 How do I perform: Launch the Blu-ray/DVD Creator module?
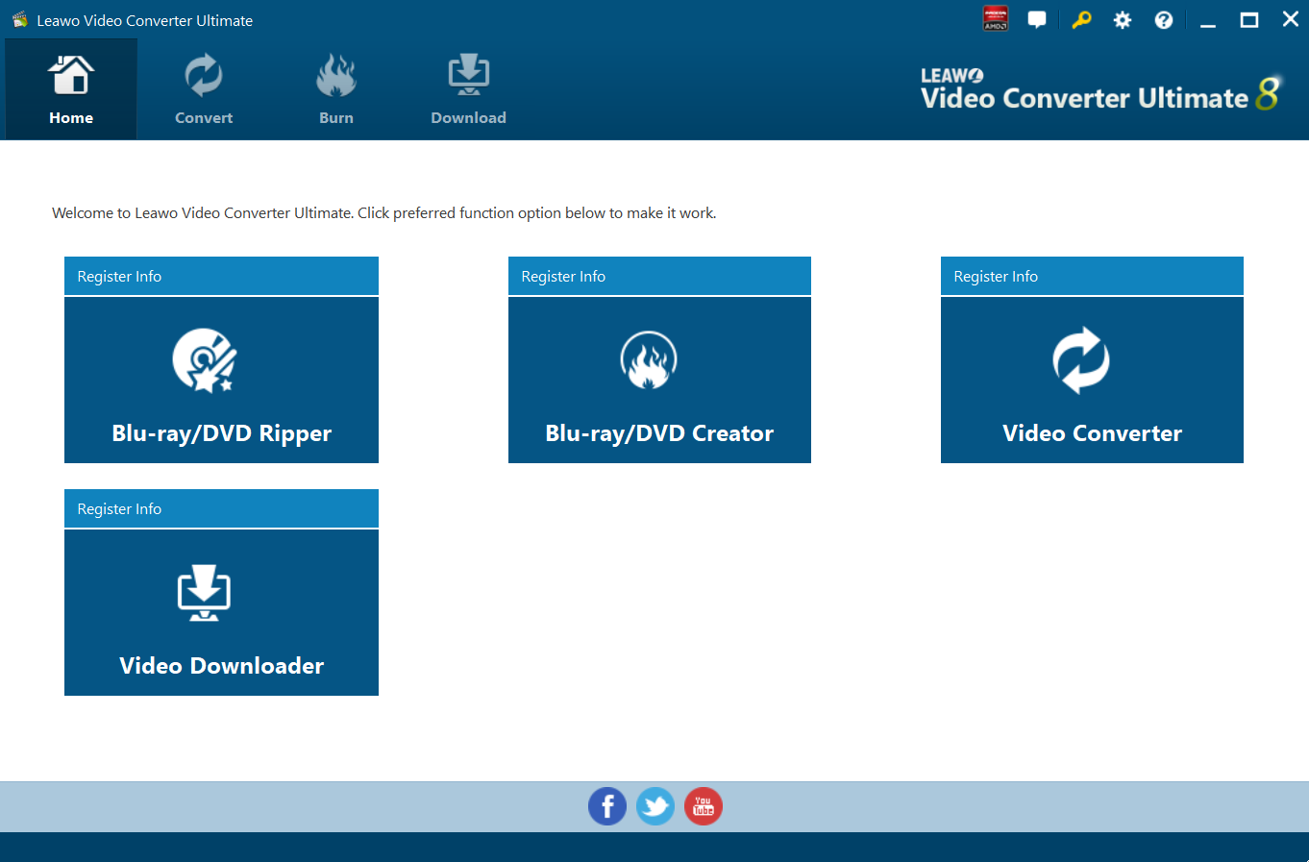(x=659, y=381)
